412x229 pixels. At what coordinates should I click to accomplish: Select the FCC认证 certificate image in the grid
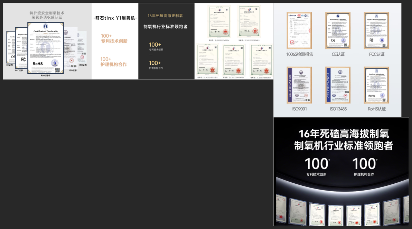[x=376, y=30]
